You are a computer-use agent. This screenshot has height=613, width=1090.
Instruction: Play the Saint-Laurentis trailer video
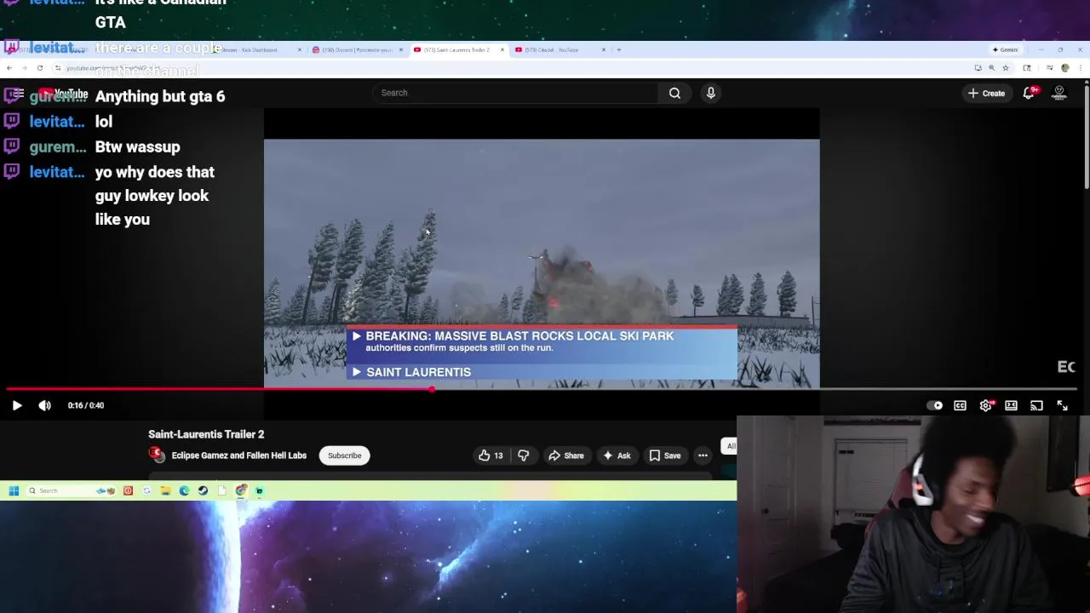tap(17, 406)
